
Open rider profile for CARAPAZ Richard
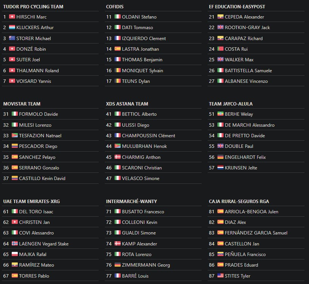pyautogui.click(x=244, y=39)
